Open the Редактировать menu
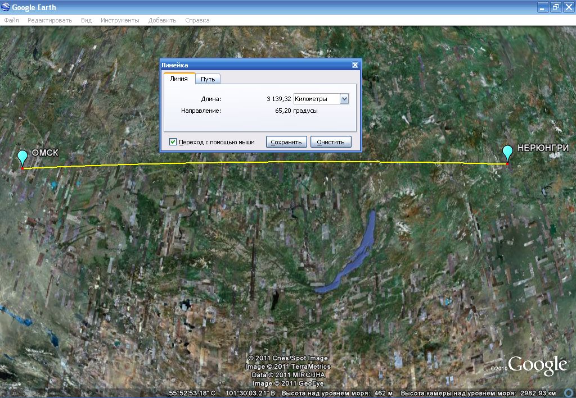 (x=49, y=20)
